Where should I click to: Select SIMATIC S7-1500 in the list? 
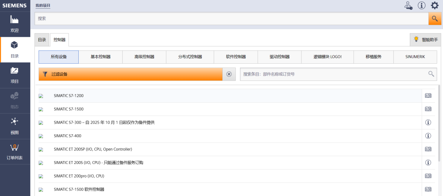coord(69,109)
